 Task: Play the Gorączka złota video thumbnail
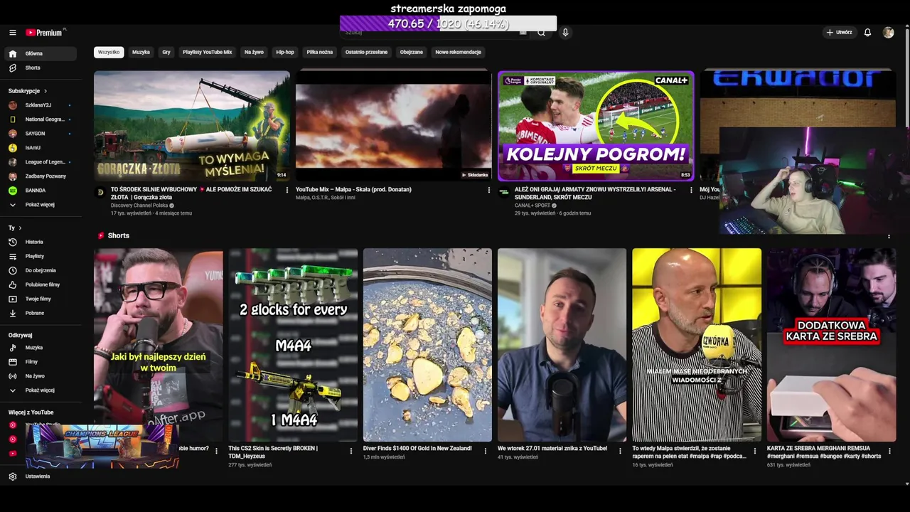point(192,126)
